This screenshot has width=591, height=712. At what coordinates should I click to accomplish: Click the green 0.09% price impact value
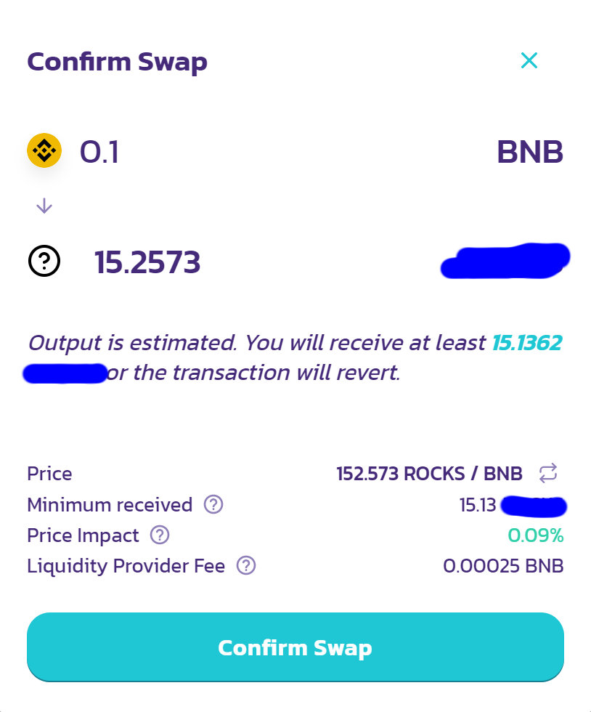(x=536, y=535)
